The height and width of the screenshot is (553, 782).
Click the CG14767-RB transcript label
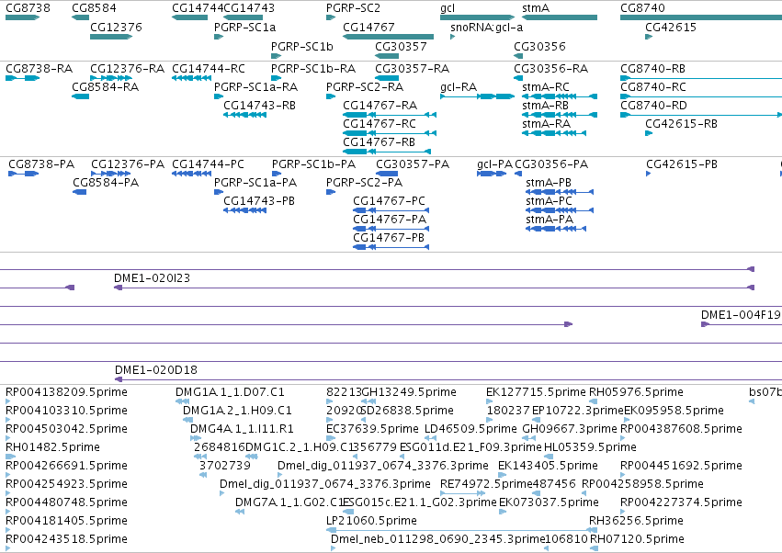[379, 142]
